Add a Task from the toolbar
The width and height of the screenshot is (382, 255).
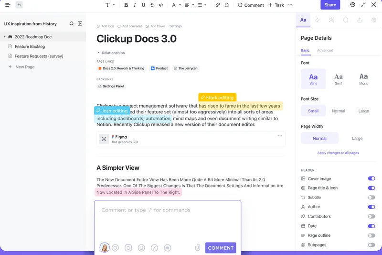[276, 5]
